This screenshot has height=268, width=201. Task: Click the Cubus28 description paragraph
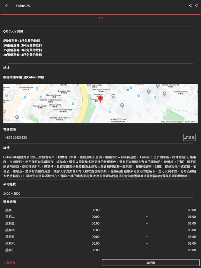(x=100, y=166)
